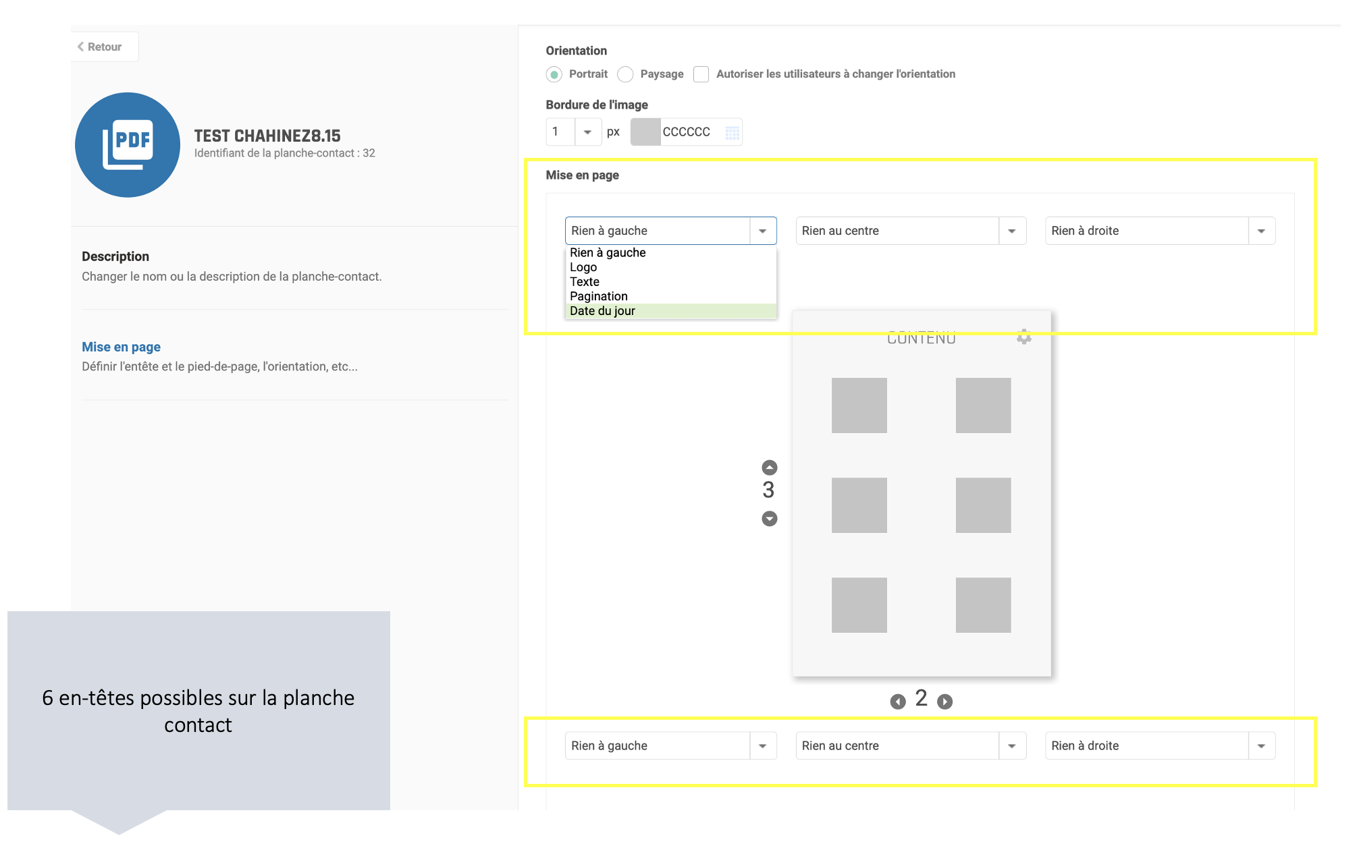
Task: Open the border width px dropdown
Action: click(x=587, y=132)
